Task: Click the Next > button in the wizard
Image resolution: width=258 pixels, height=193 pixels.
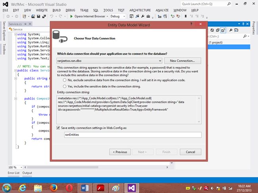Action: point(142,152)
